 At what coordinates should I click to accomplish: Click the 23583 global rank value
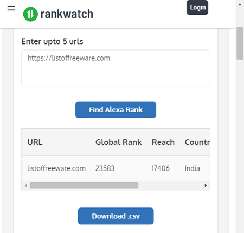coord(105,168)
